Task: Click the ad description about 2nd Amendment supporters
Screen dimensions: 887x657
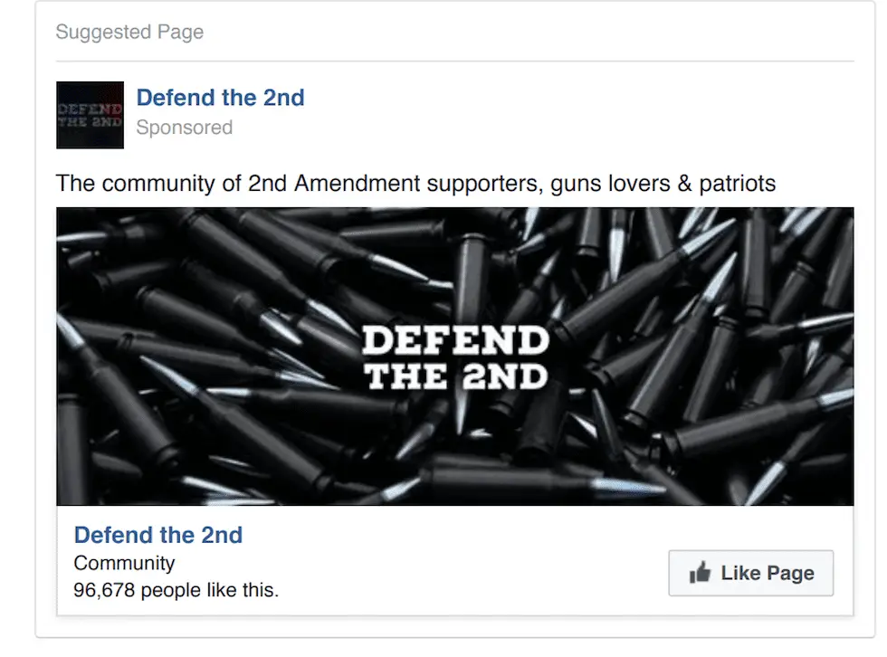Action: 415,184
